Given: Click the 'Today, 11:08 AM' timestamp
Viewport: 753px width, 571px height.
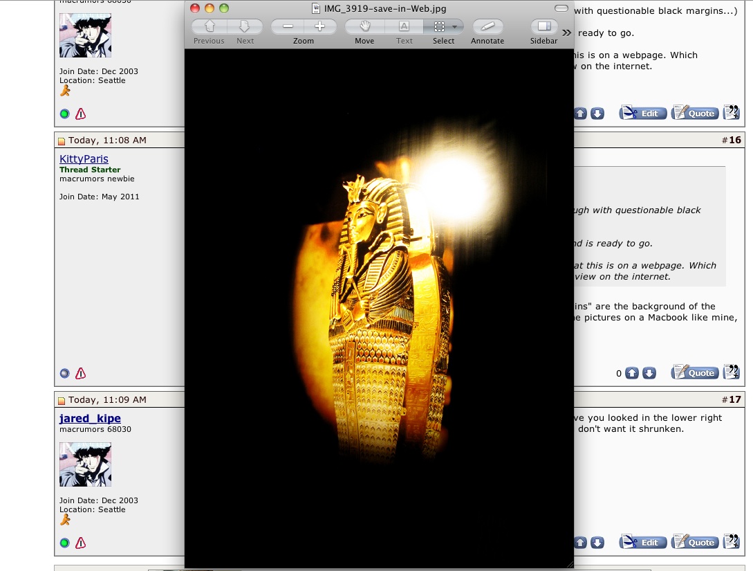Looking at the screenshot, I should pyautogui.click(x=107, y=140).
